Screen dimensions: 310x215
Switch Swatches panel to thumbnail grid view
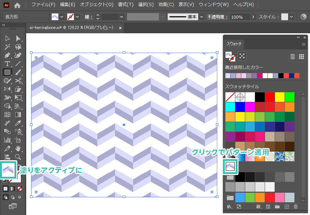point(302,56)
